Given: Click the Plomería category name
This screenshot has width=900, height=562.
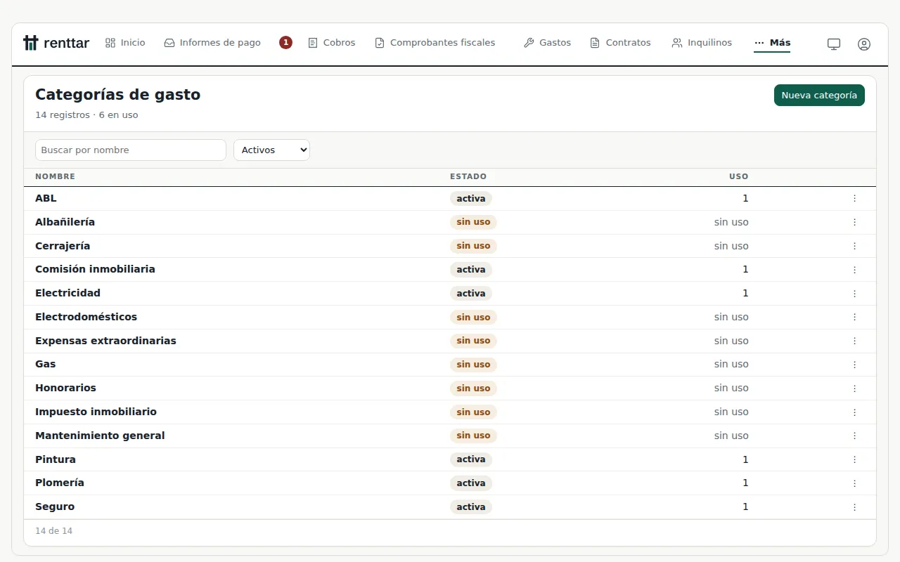Looking at the screenshot, I should click(60, 483).
